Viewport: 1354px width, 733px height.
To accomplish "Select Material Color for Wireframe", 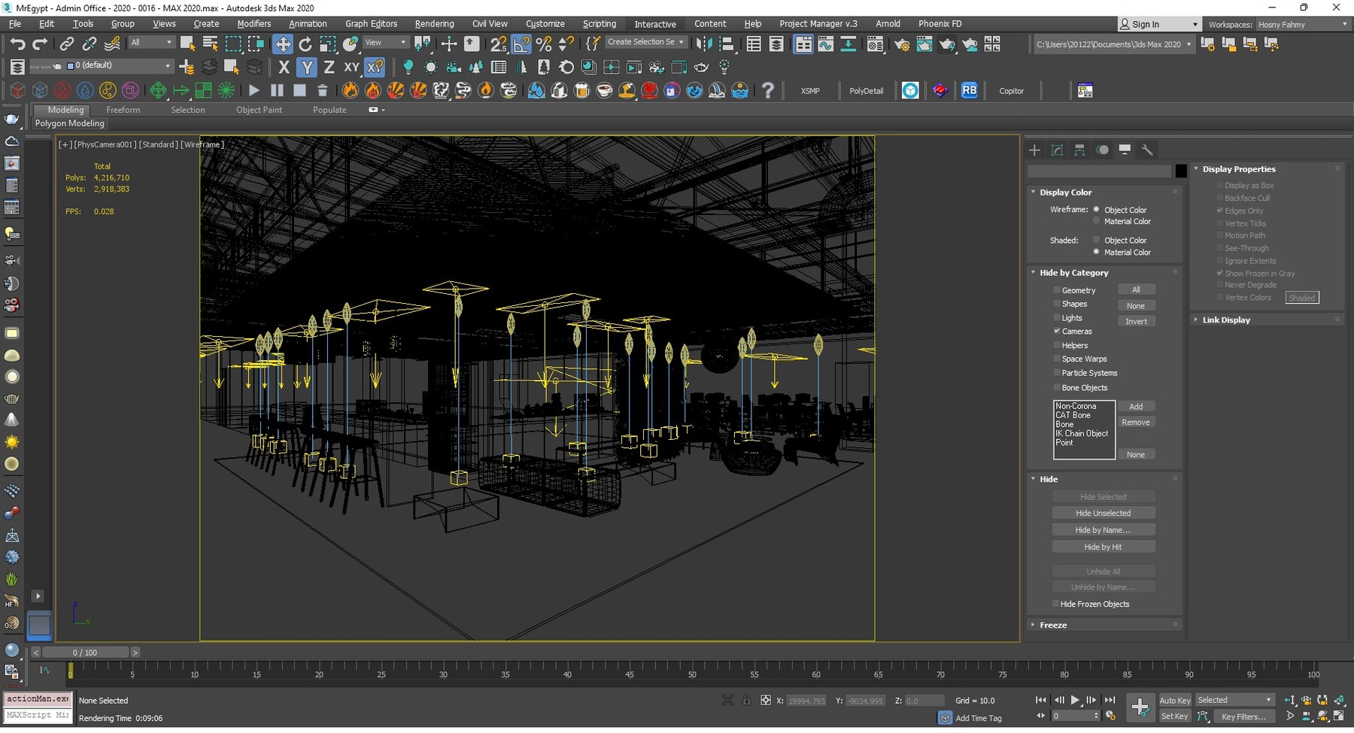I will 1097,222.
